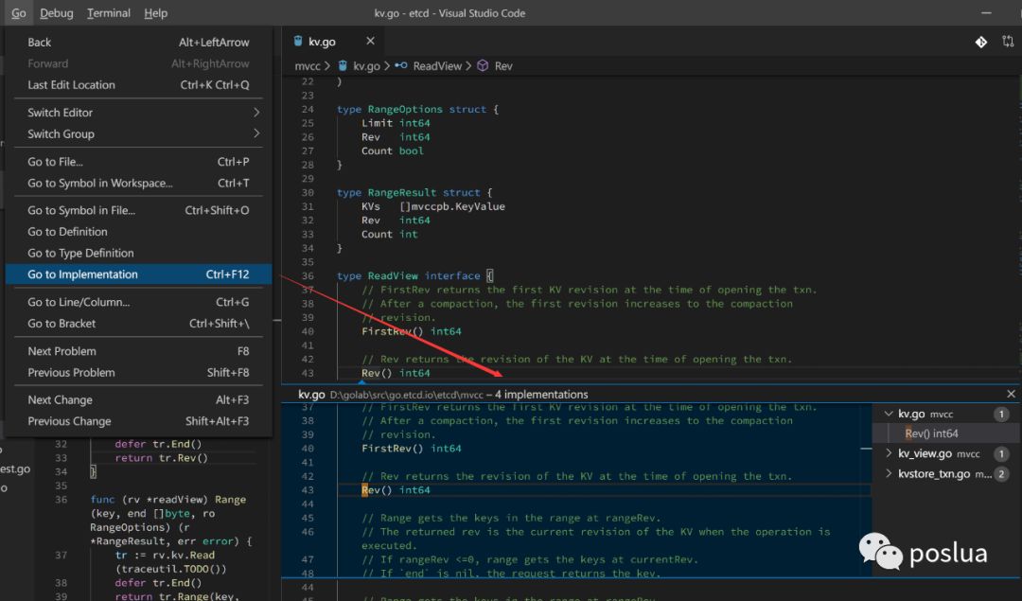The image size is (1022, 601).
Task: Click Rev() int64 on editor line 43
Action: [x=396, y=373]
